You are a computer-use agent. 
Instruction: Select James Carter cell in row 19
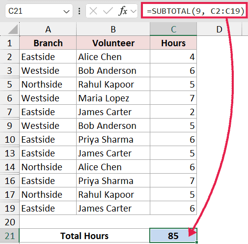pos(113,209)
